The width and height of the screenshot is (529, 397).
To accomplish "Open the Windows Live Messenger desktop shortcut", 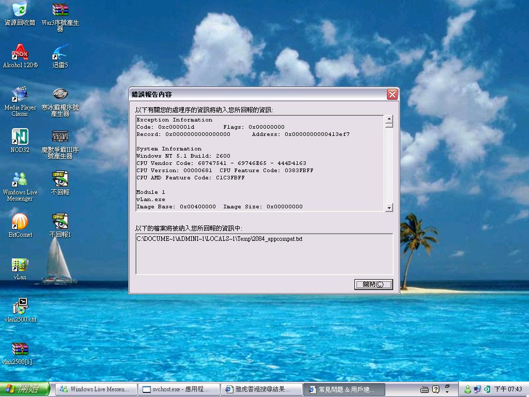I will (x=20, y=179).
